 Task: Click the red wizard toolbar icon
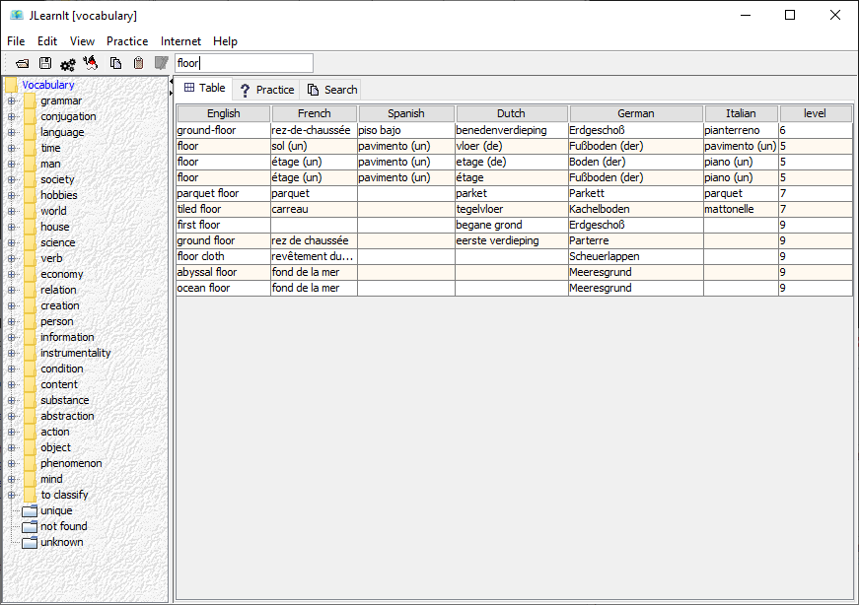click(x=91, y=63)
